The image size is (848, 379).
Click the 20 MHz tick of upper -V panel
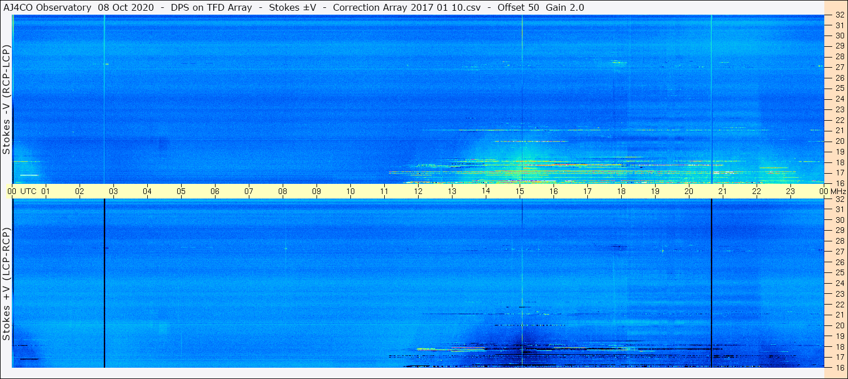click(840, 141)
